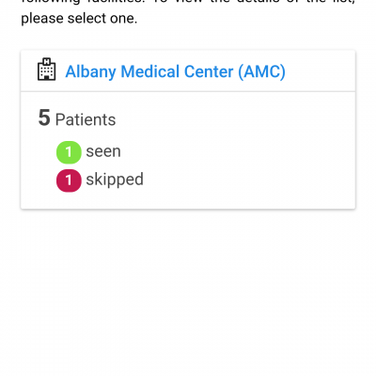Click the red skipped count badge
The image size is (376, 376).
tap(69, 180)
